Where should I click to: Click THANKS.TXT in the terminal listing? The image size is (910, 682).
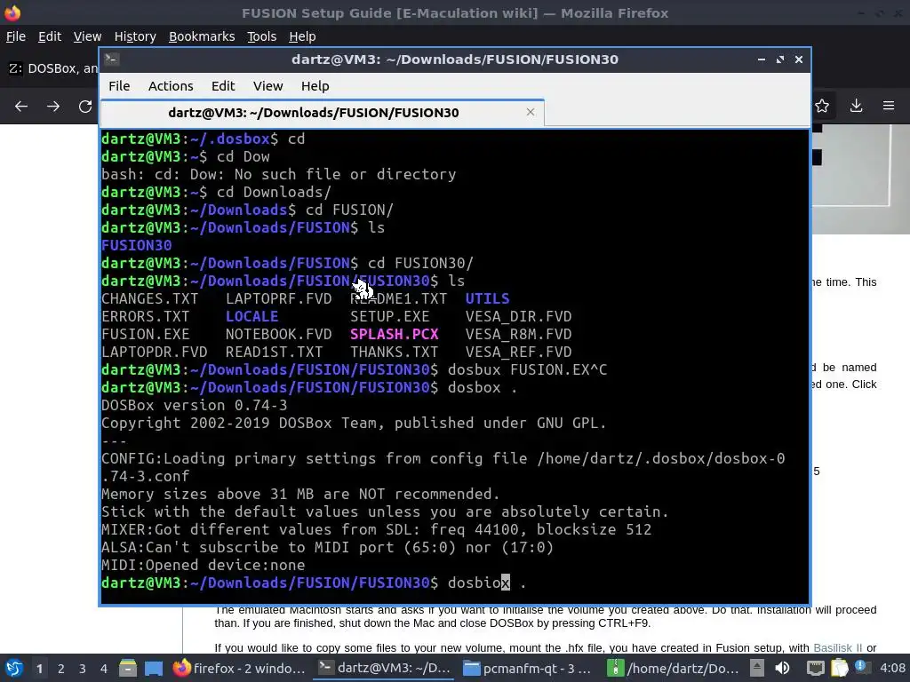click(394, 352)
